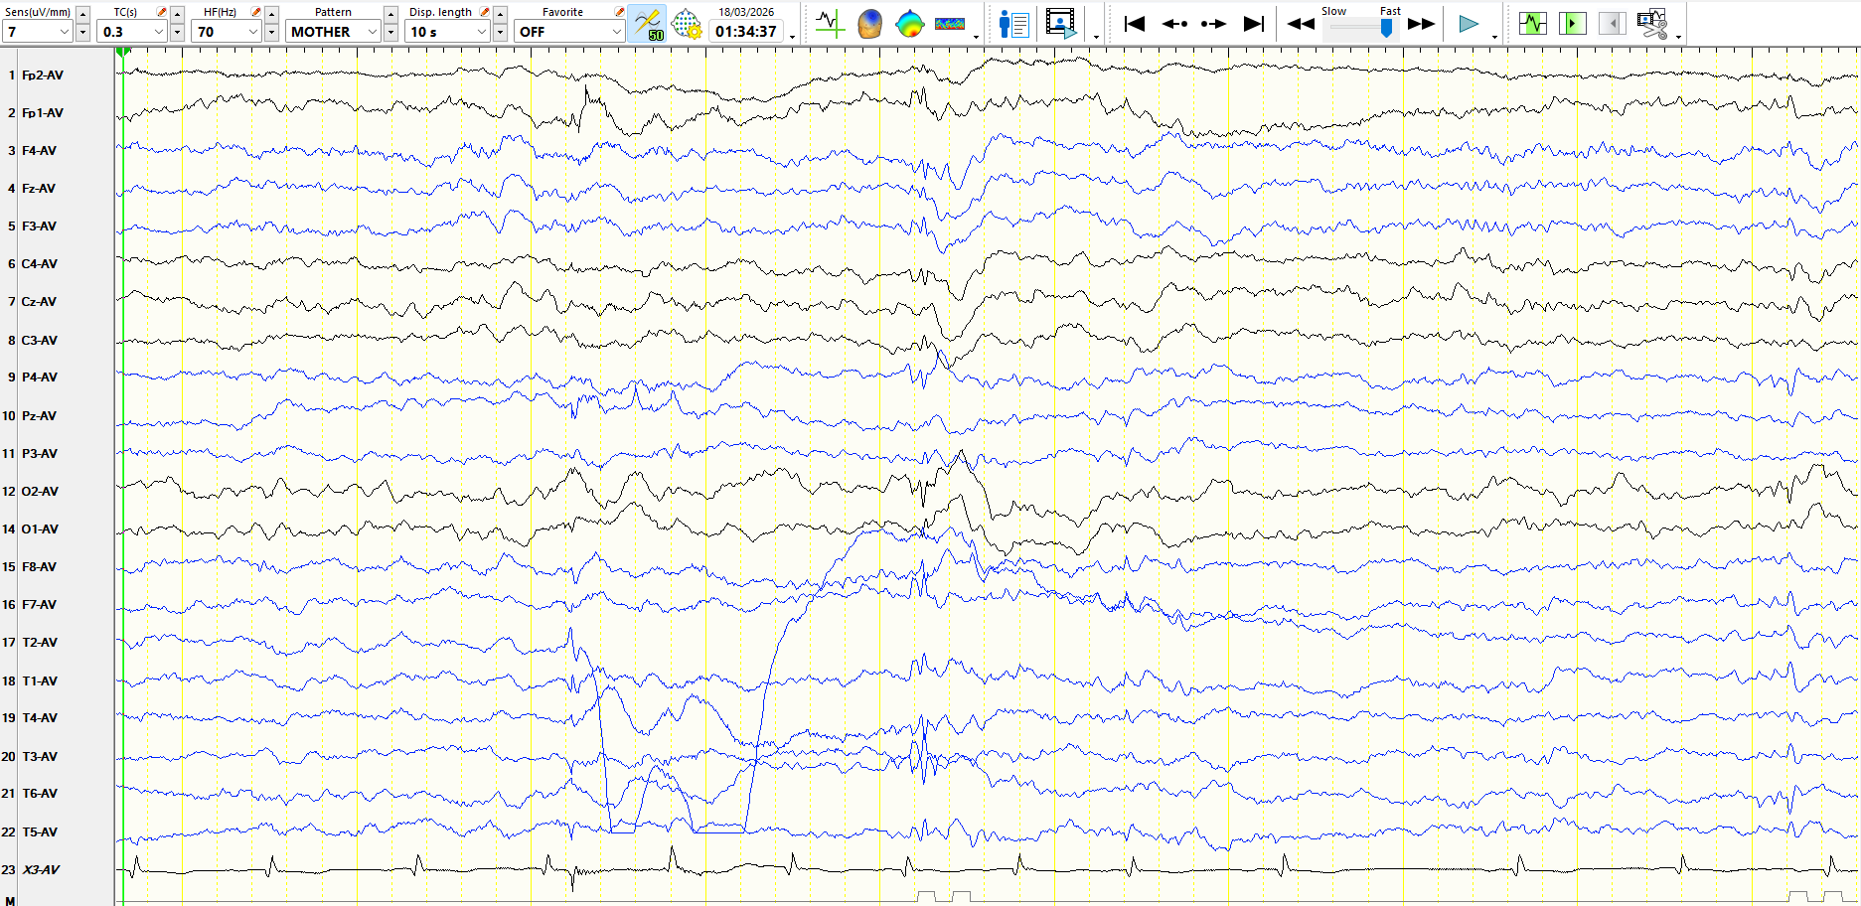Select channel label Cz-AV

39,301
